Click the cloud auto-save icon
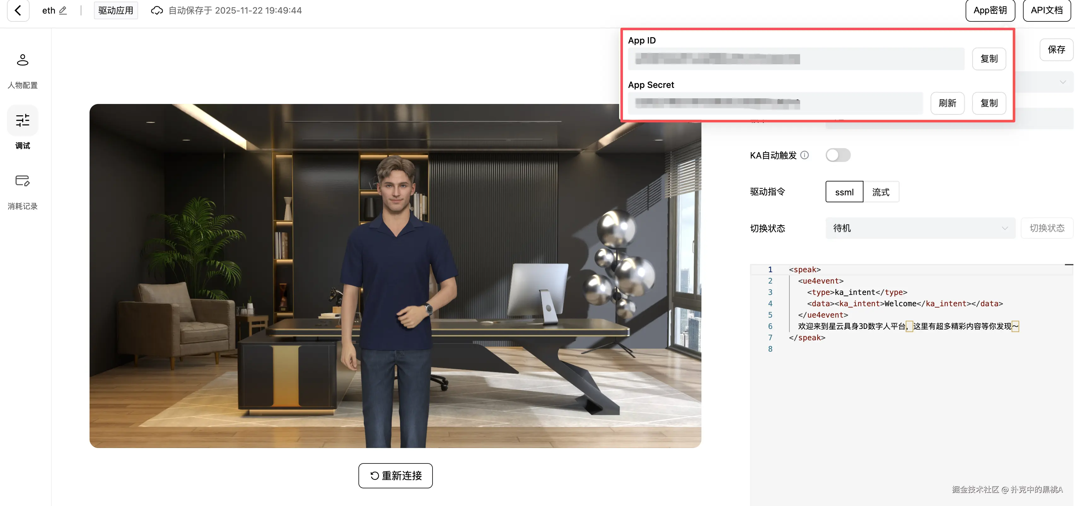 coord(157,10)
